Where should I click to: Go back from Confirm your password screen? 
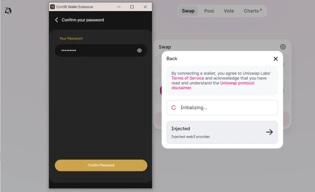(57, 20)
